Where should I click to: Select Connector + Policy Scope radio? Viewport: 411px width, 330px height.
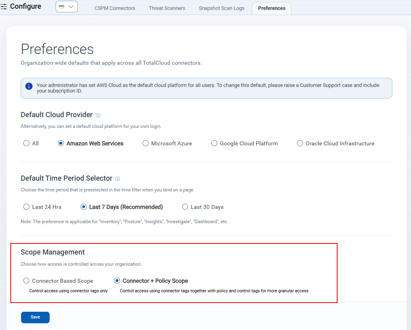[117, 281]
